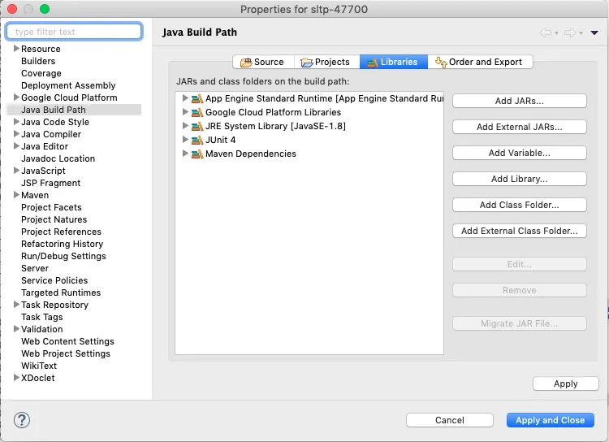Open the Projects tab
Screen dimensions: 609x442
click(325, 62)
